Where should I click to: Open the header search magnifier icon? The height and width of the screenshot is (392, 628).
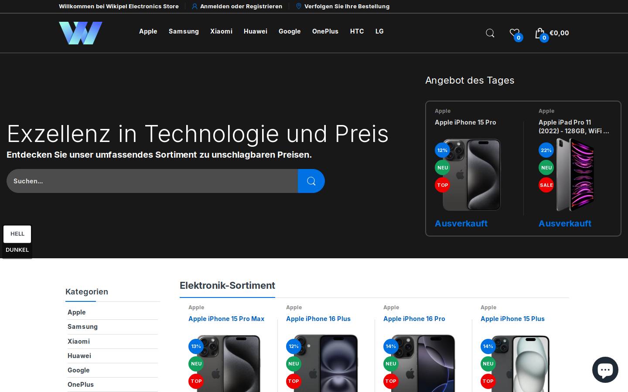(490, 33)
